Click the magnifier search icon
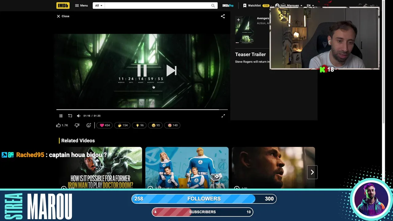The image size is (393, 221). pyautogui.click(x=213, y=6)
